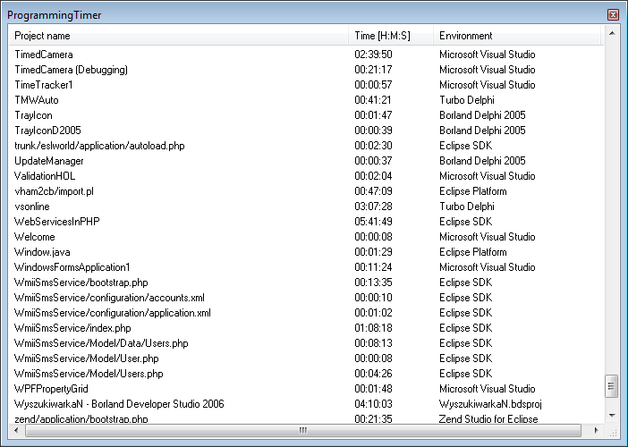The image size is (628, 447).
Task: Select the WebServicesInPHP project
Action: coord(306,222)
